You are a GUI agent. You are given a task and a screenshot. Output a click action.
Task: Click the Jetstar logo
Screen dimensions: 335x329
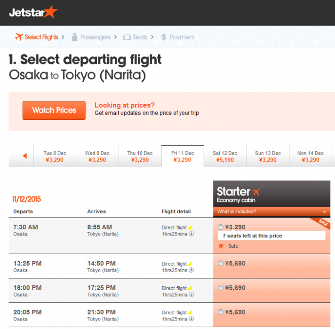click(x=33, y=12)
